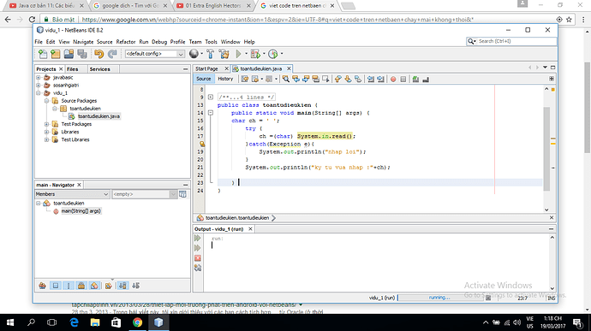
Task: Click the New Project icon
Action: (x=56, y=54)
